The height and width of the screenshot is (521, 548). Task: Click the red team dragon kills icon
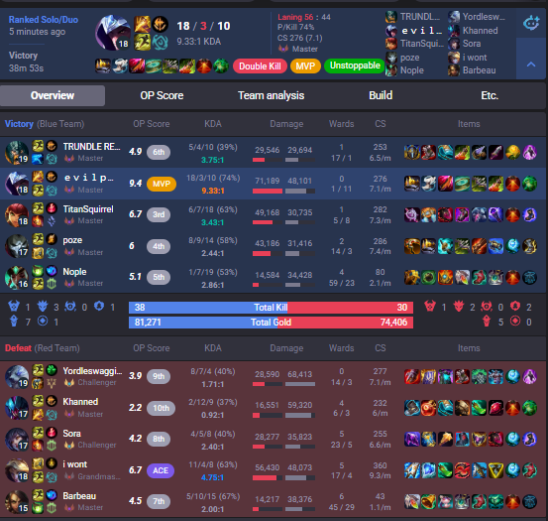(459, 307)
